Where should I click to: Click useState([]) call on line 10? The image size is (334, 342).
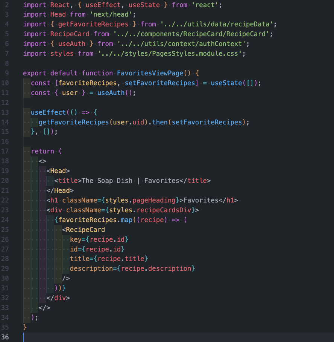point(234,83)
